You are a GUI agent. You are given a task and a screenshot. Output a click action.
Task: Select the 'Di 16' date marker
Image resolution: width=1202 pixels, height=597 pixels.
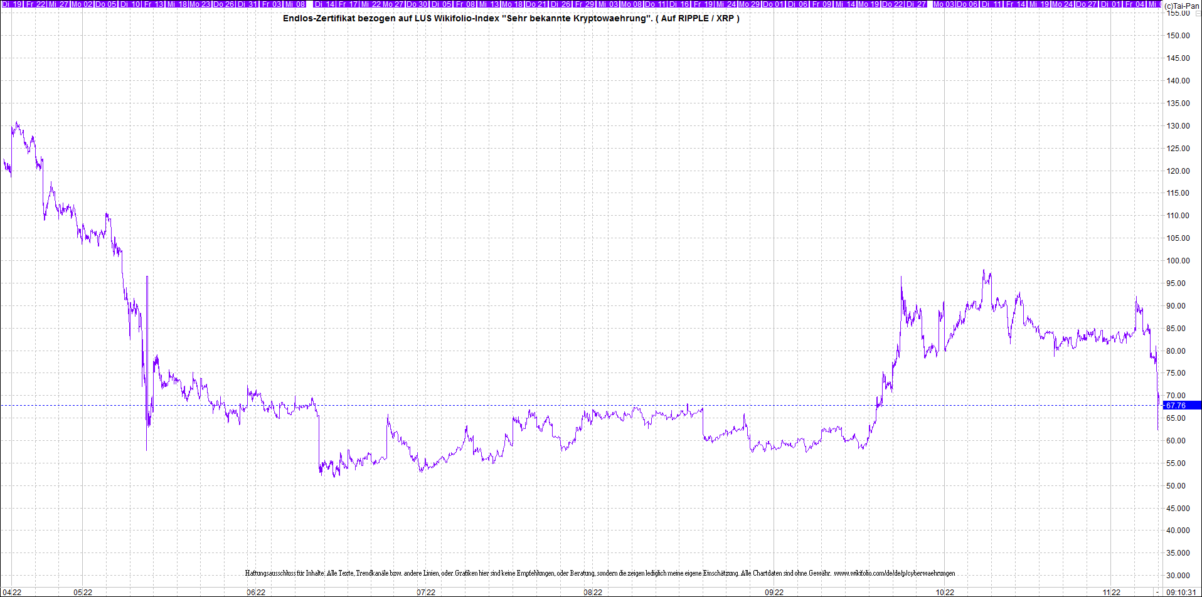(679, 4)
